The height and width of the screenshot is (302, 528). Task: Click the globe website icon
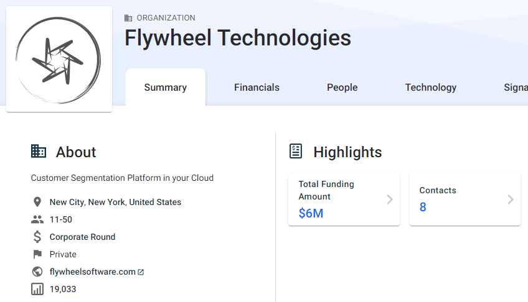37,272
